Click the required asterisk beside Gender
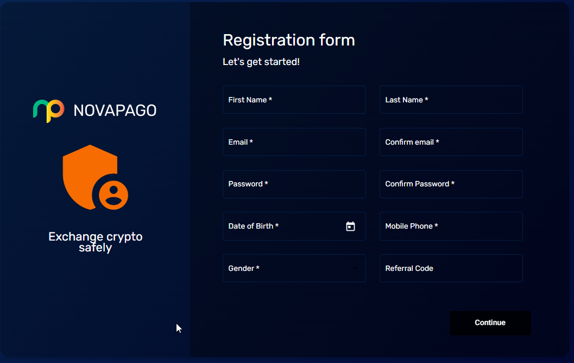 257,268
